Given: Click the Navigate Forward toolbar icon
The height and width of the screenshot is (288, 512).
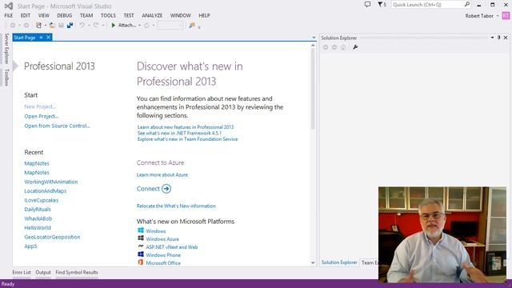Looking at the screenshot, I should [x=26, y=25].
